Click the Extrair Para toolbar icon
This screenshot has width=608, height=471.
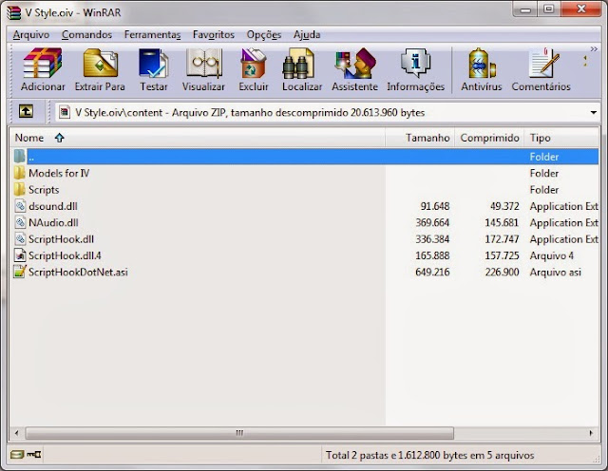tap(100, 64)
